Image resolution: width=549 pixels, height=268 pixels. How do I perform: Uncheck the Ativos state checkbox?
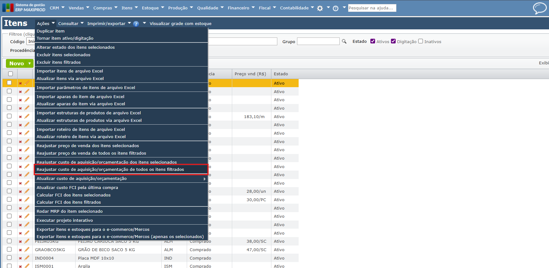click(373, 41)
